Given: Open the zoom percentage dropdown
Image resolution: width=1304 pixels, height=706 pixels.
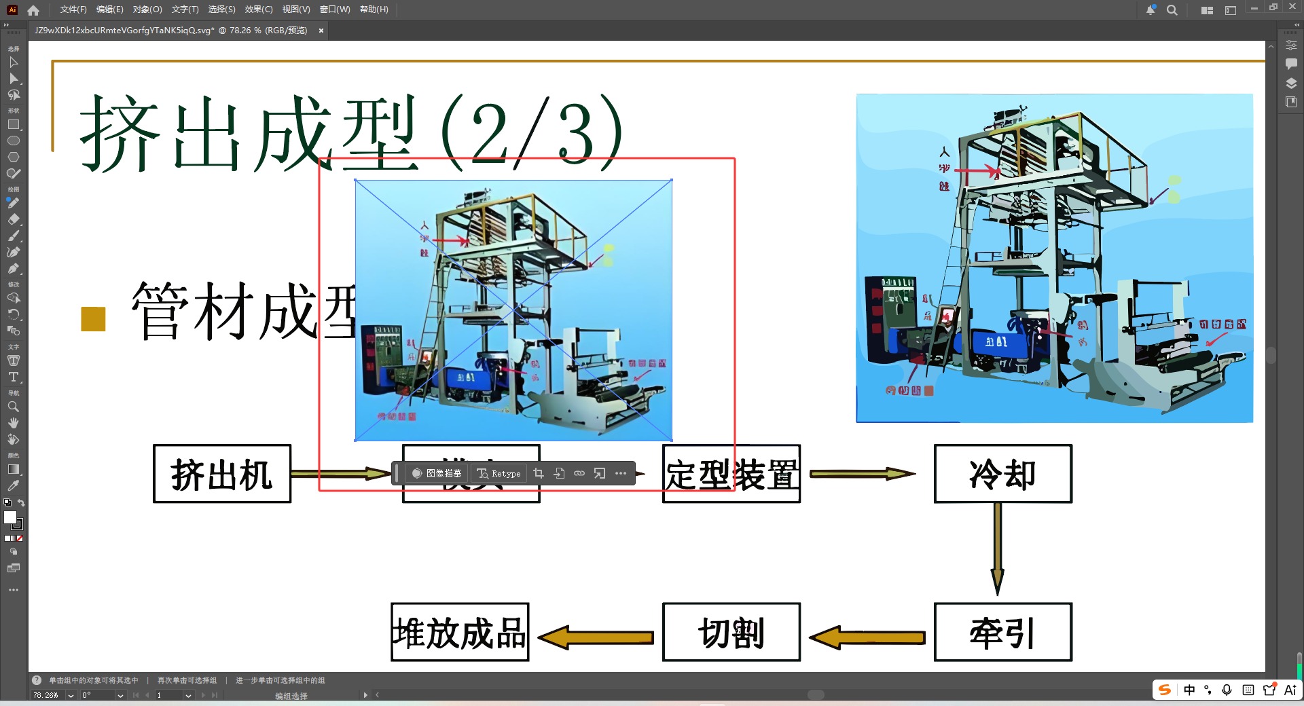Looking at the screenshot, I should [70, 695].
